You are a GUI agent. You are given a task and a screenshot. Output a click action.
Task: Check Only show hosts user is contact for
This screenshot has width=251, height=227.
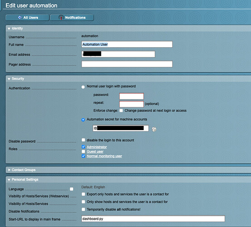coord(83,202)
